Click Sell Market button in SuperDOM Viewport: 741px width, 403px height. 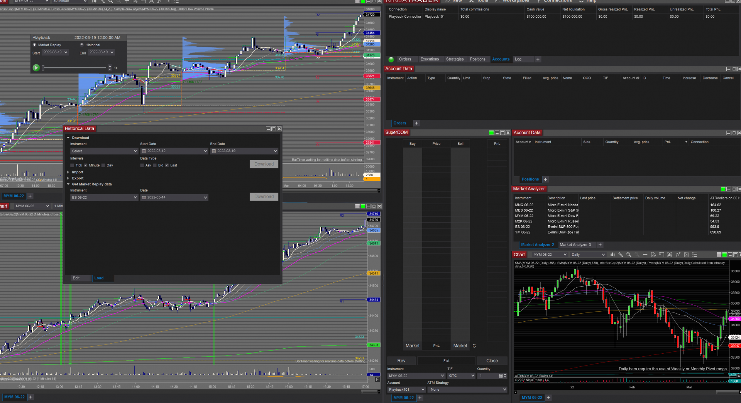coord(460,346)
